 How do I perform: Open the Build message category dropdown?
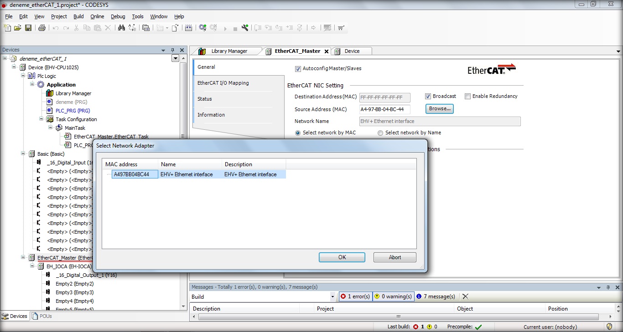(332, 296)
